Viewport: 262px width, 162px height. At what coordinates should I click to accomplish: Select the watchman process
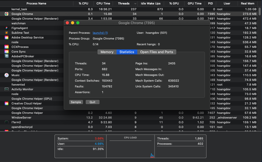click(x=19, y=23)
